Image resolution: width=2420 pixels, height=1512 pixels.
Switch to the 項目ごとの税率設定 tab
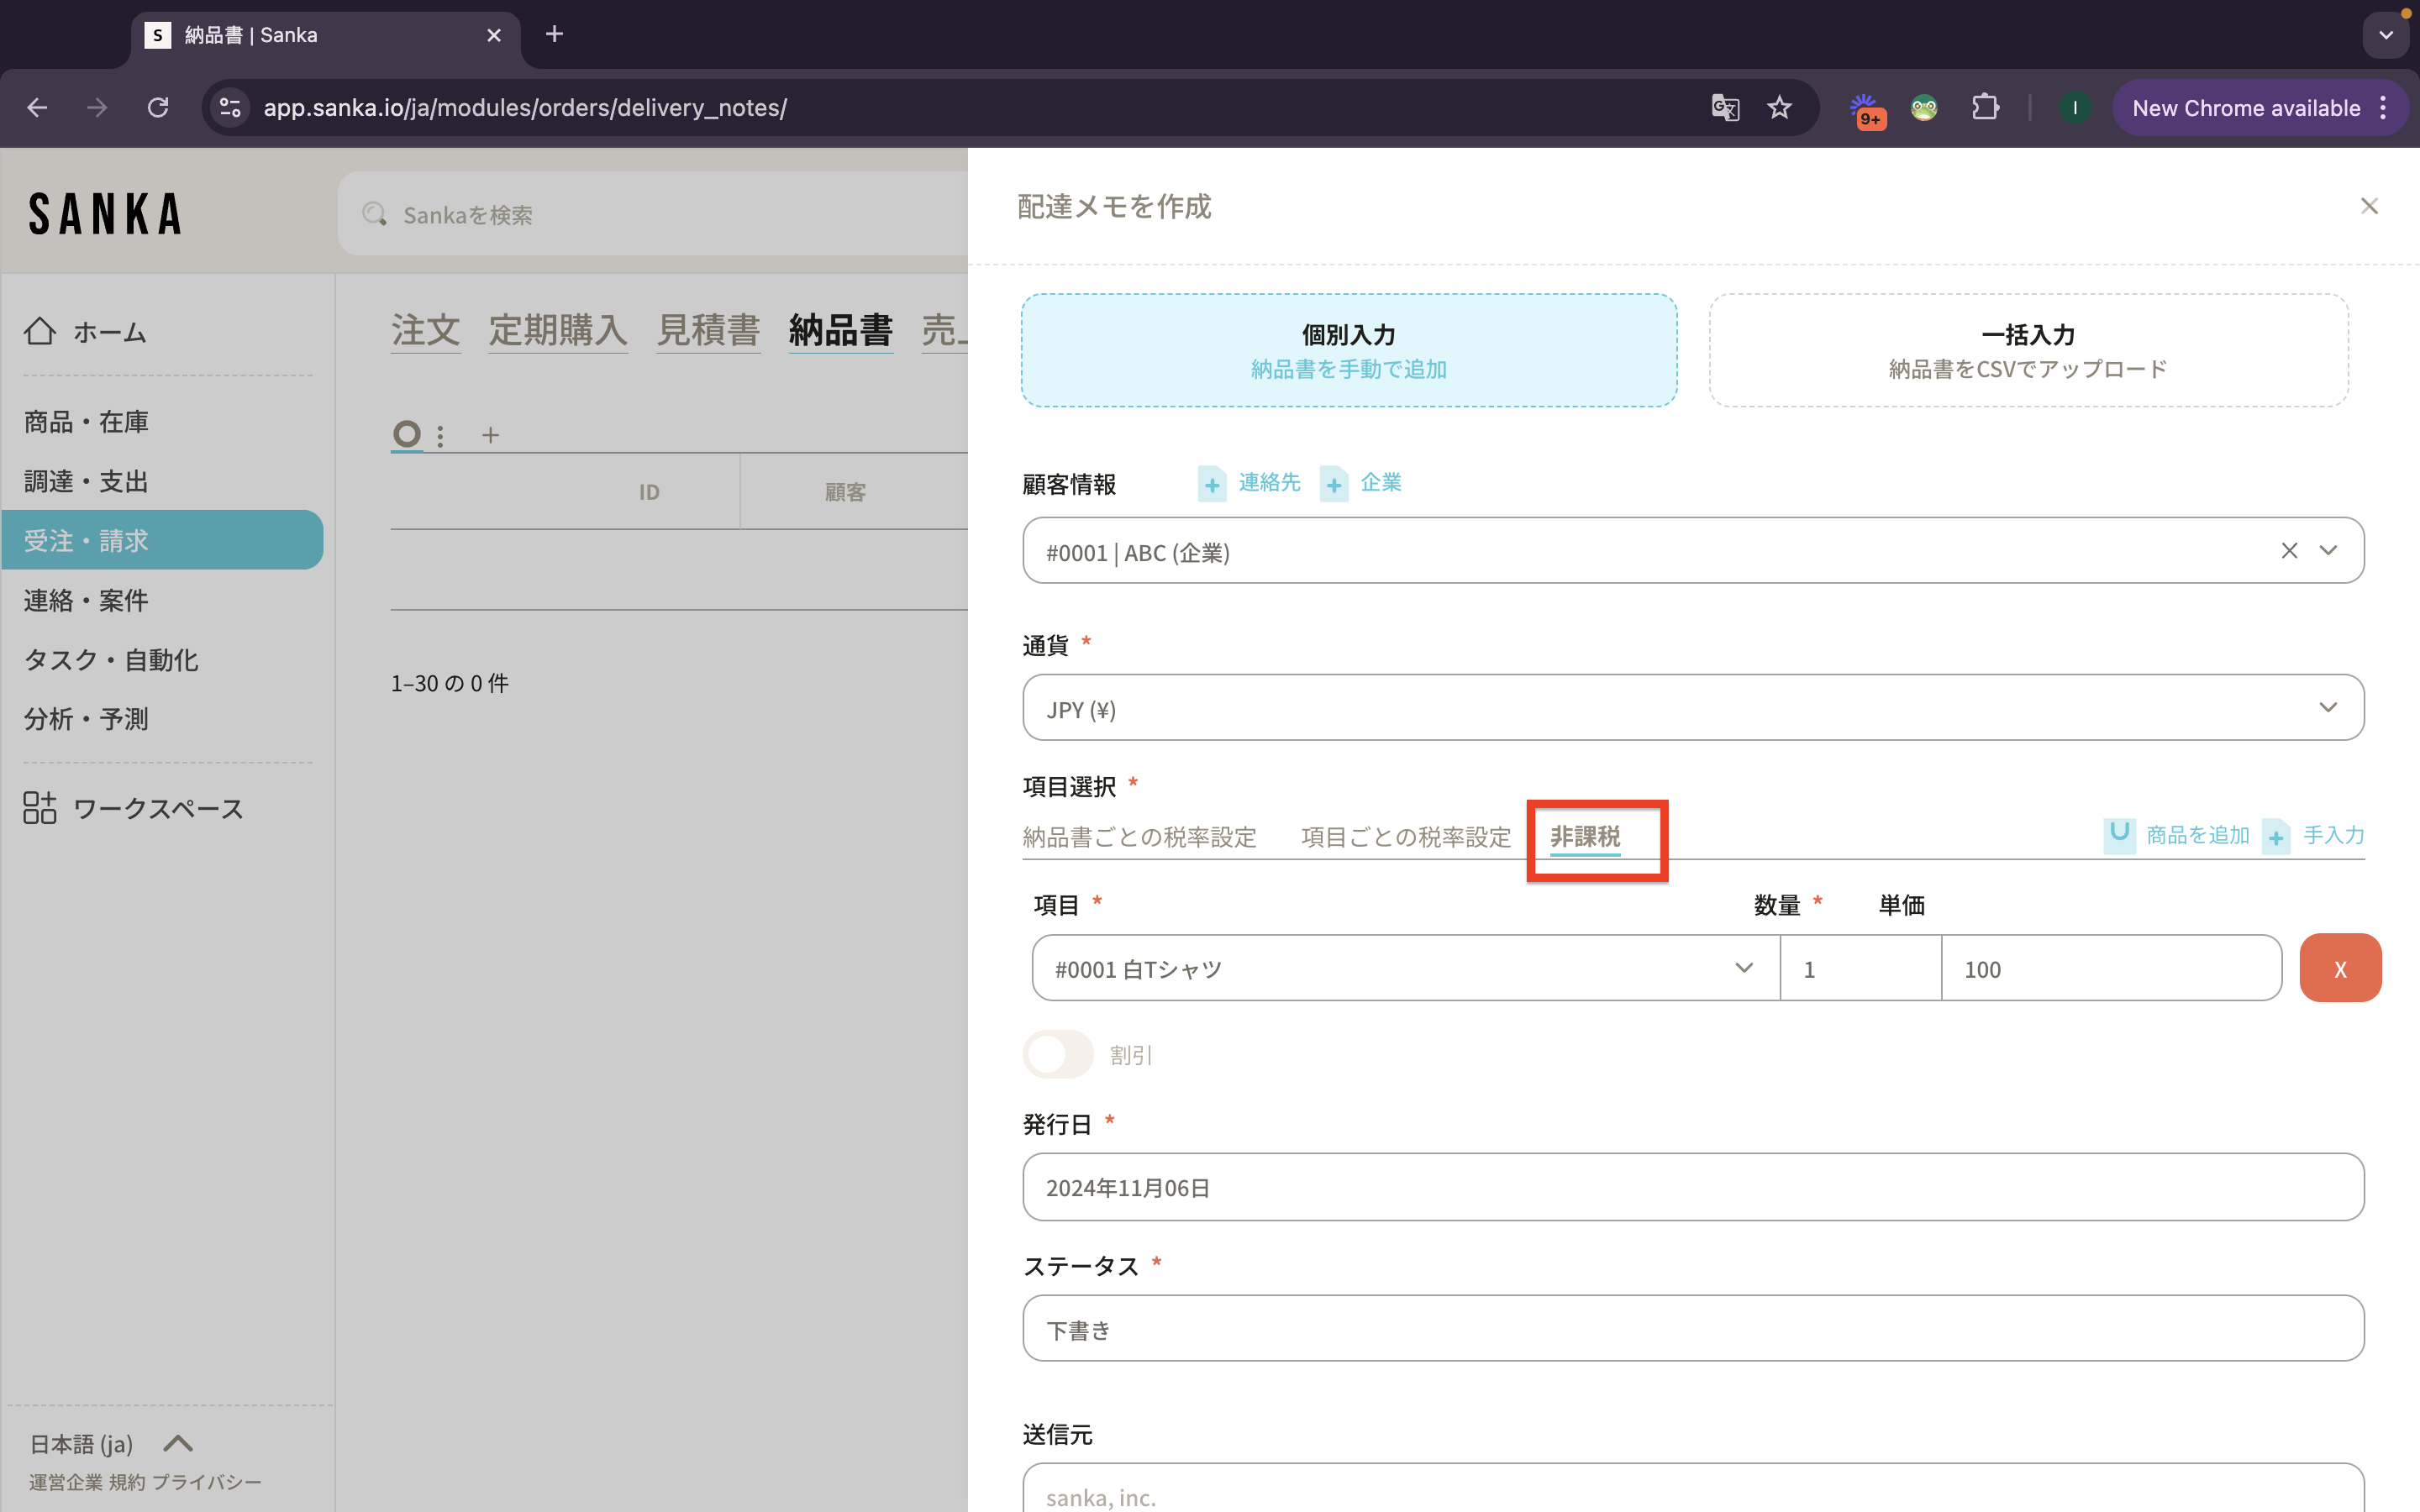coord(1405,837)
